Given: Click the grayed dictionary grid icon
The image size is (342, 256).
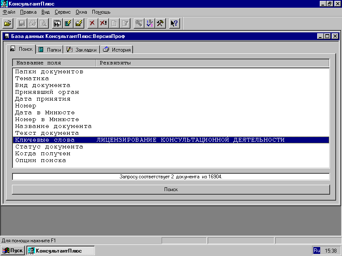Looking at the screenshot, I should coord(139,23).
